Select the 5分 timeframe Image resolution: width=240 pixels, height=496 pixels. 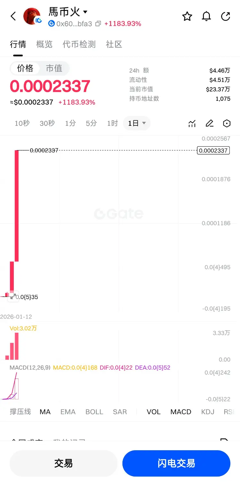pyautogui.click(x=91, y=123)
